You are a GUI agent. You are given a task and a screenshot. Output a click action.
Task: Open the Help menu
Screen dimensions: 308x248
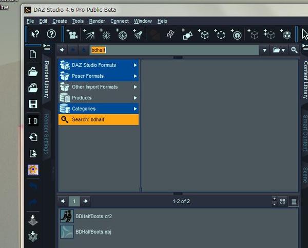(x=162, y=21)
